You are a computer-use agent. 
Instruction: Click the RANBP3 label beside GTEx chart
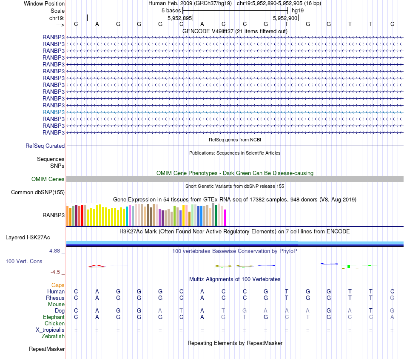click(x=54, y=215)
